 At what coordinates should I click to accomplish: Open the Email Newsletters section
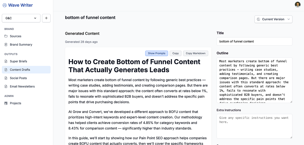[x=22, y=86]
